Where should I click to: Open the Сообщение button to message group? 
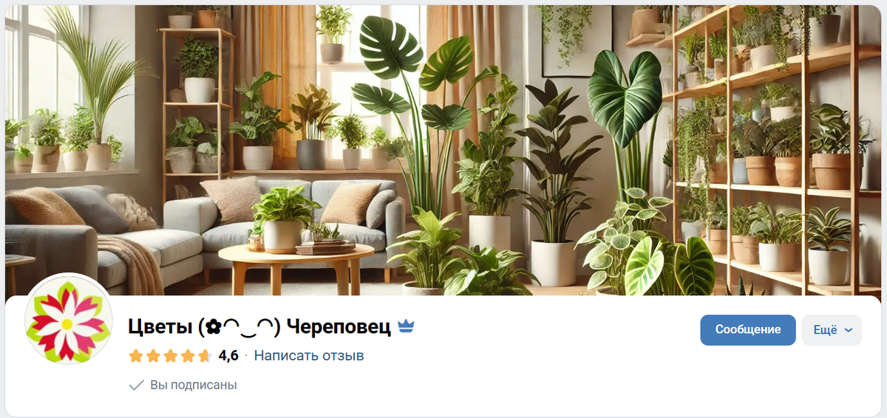point(748,330)
